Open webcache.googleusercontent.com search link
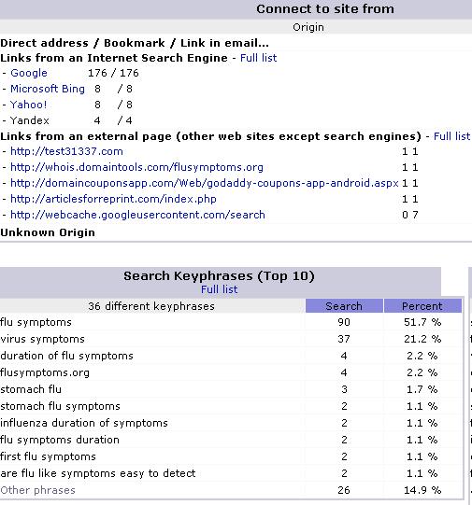 point(137,215)
